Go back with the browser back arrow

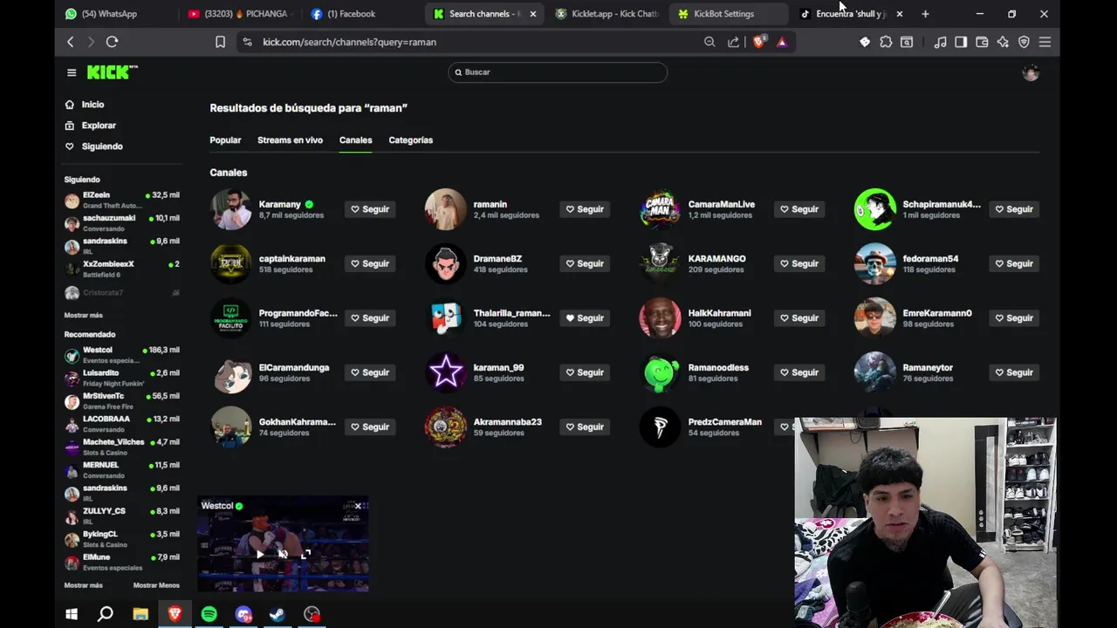point(71,42)
